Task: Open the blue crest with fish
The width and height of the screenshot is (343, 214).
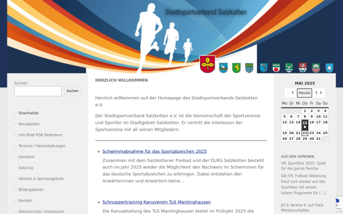Action: [264, 68]
